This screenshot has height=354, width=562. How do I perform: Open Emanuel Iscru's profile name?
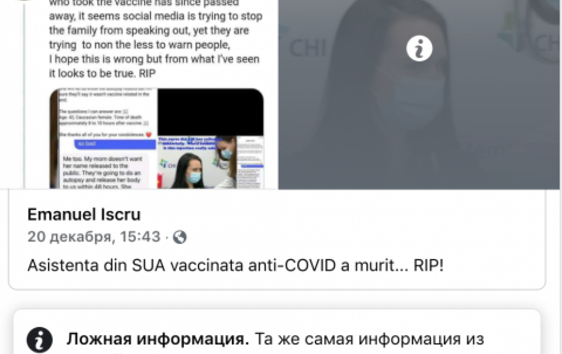[84, 214]
